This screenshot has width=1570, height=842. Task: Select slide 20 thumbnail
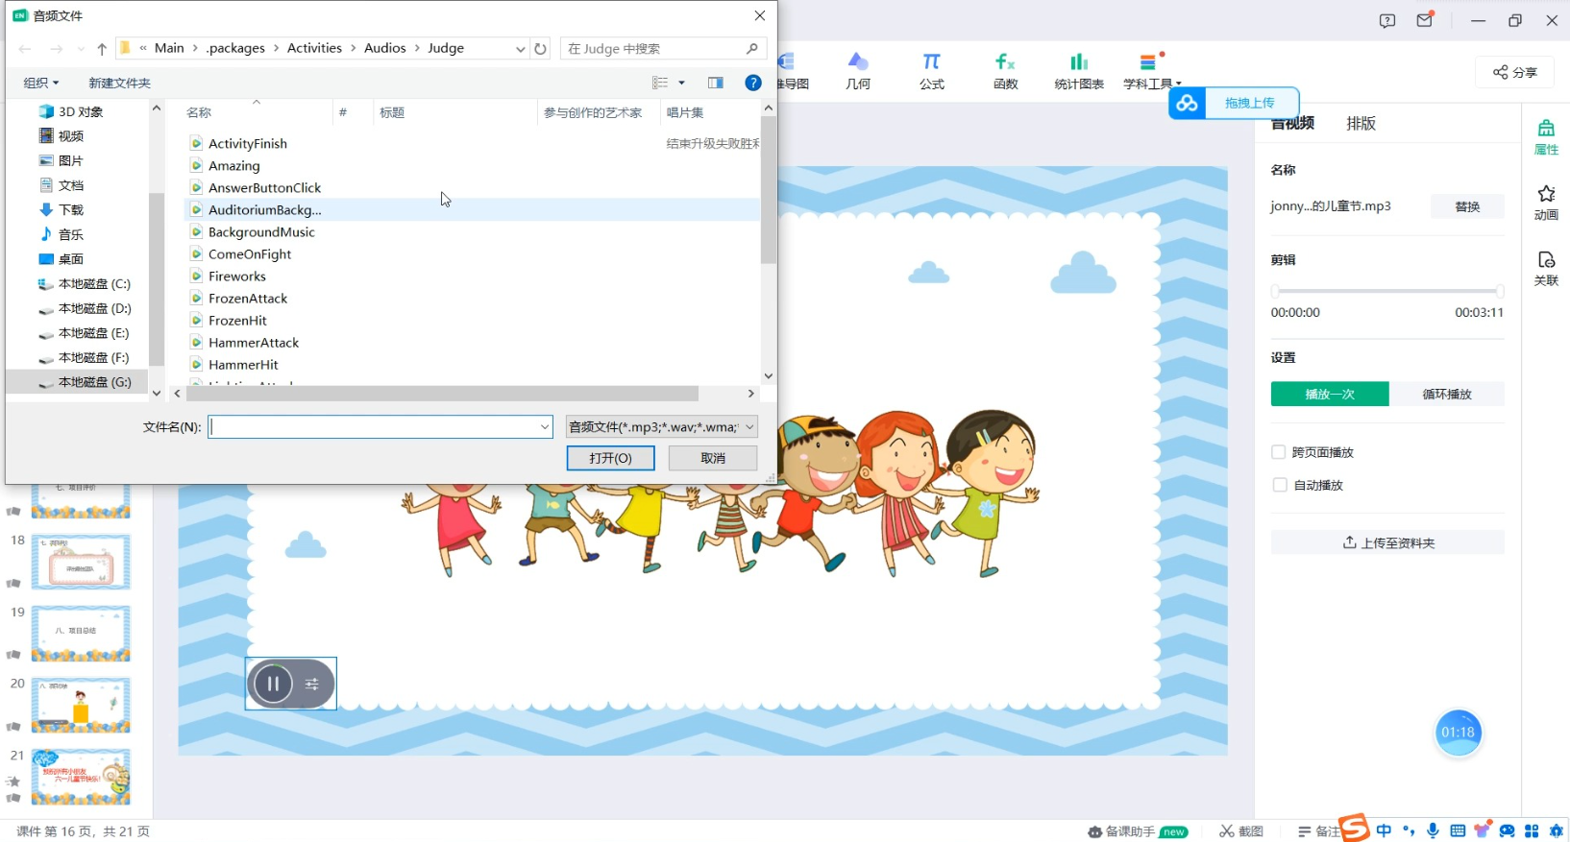tap(81, 706)
